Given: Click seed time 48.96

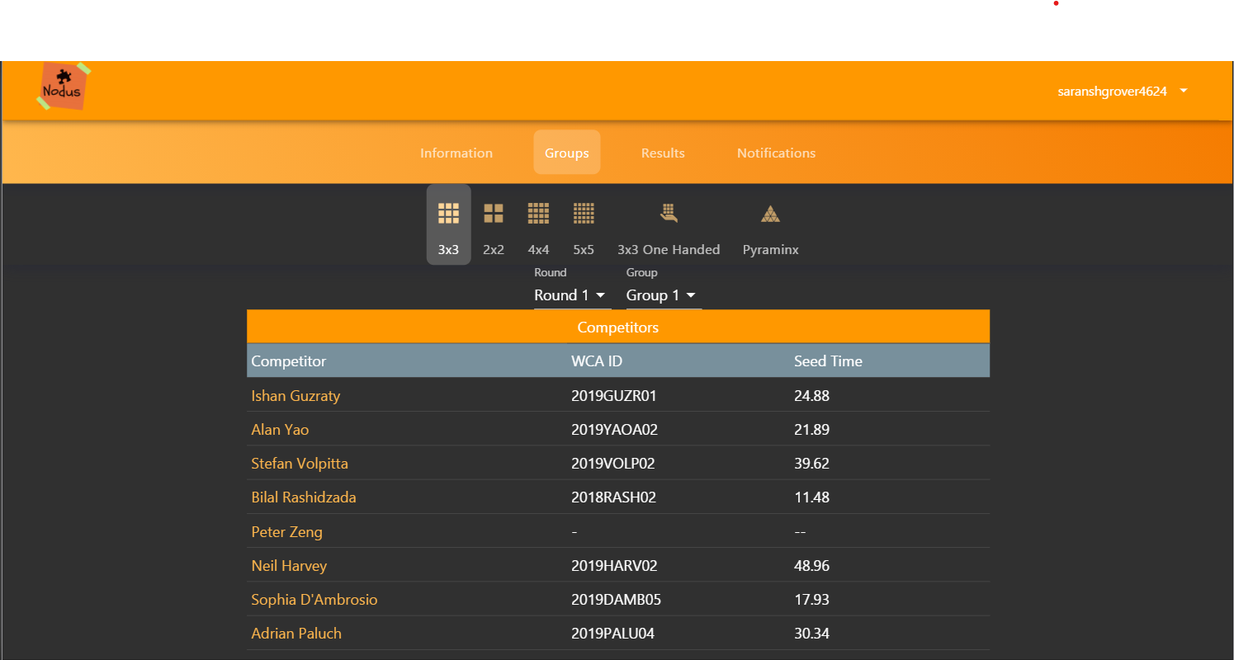Looking at the screenshot, I should click(811, 566).
